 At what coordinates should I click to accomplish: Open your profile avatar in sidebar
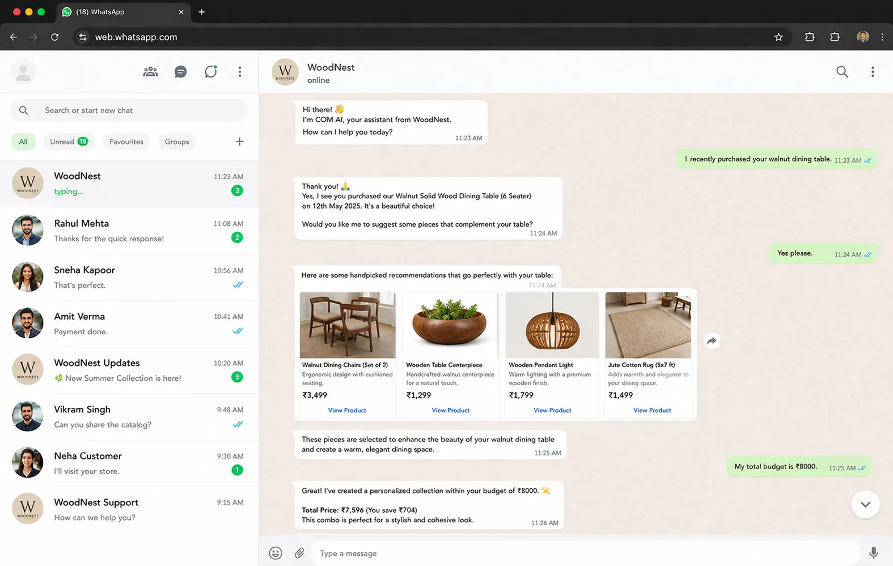click(23, 72)
